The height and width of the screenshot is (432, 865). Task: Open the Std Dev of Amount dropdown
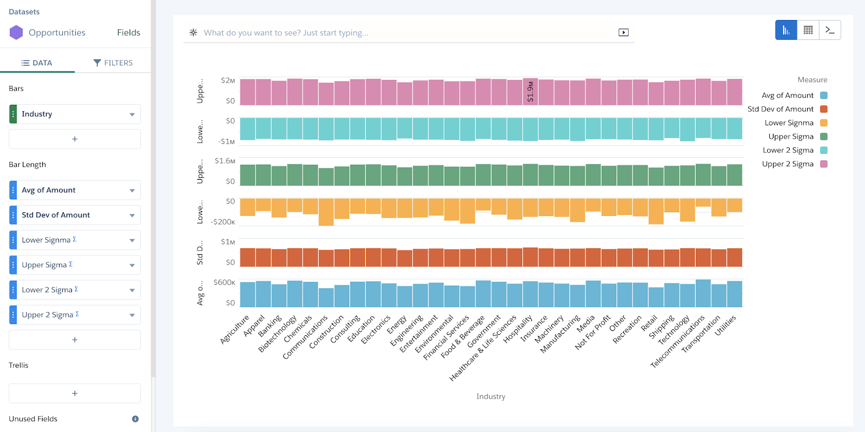click(132, 215)
